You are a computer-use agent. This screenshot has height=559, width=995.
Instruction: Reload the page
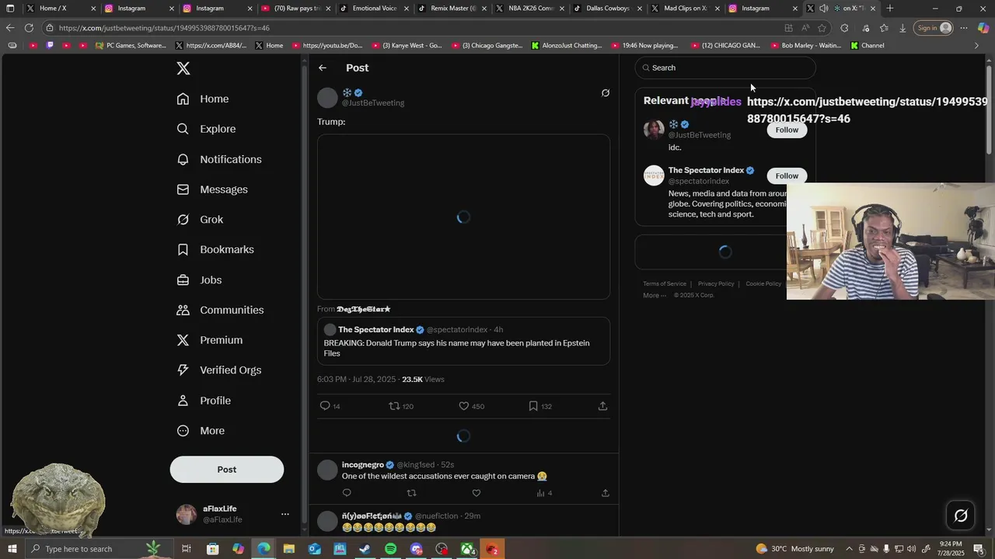point(29,28)
